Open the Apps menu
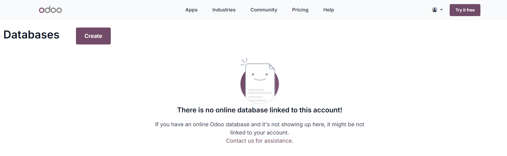Viewport: 507px width, 156px height. click(x=191, y=10)
